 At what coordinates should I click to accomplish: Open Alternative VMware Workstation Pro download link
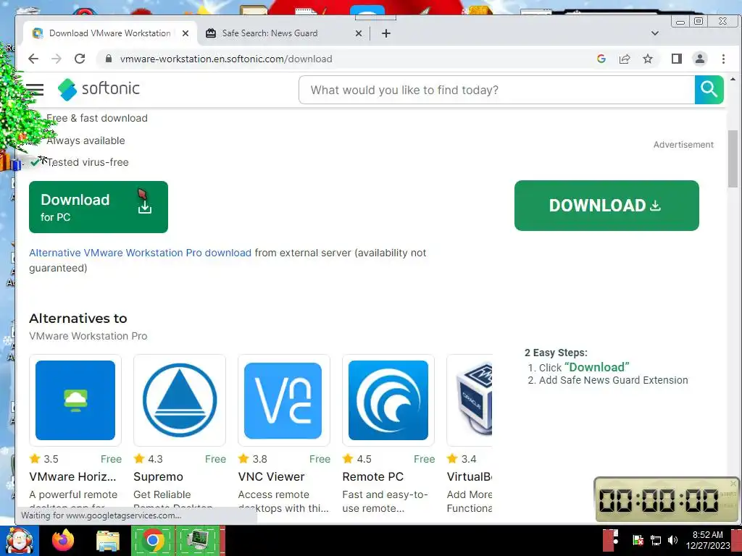click(x=140, y=253)
